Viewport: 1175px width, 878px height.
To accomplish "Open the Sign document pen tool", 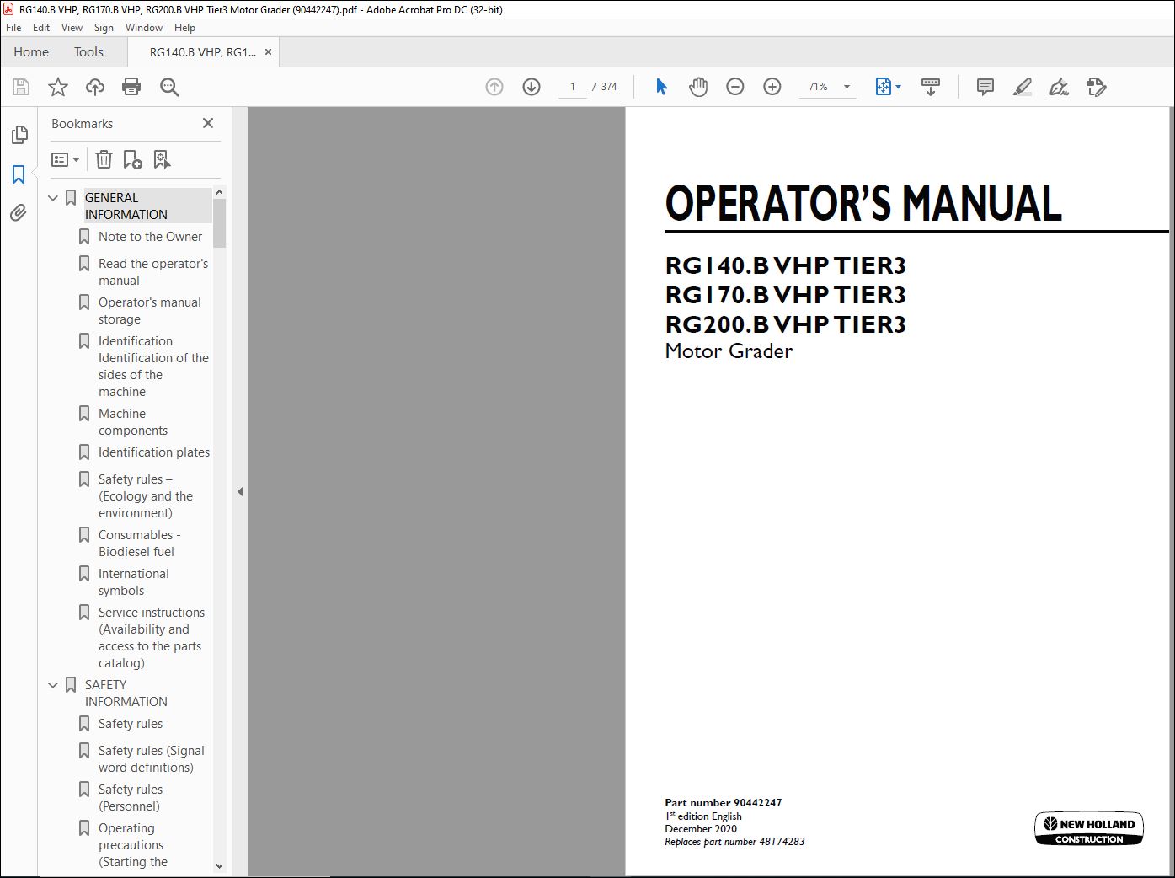I will tap(1059, 87).
